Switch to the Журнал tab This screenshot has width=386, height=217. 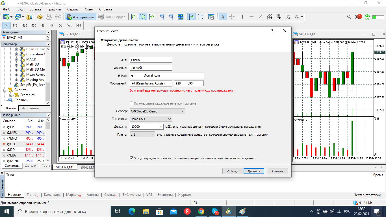pyautogui.click(x=184, y=195)
